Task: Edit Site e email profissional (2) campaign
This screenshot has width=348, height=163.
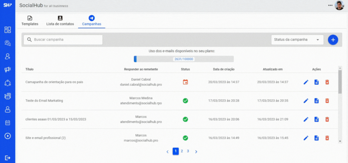Action: 306,138
